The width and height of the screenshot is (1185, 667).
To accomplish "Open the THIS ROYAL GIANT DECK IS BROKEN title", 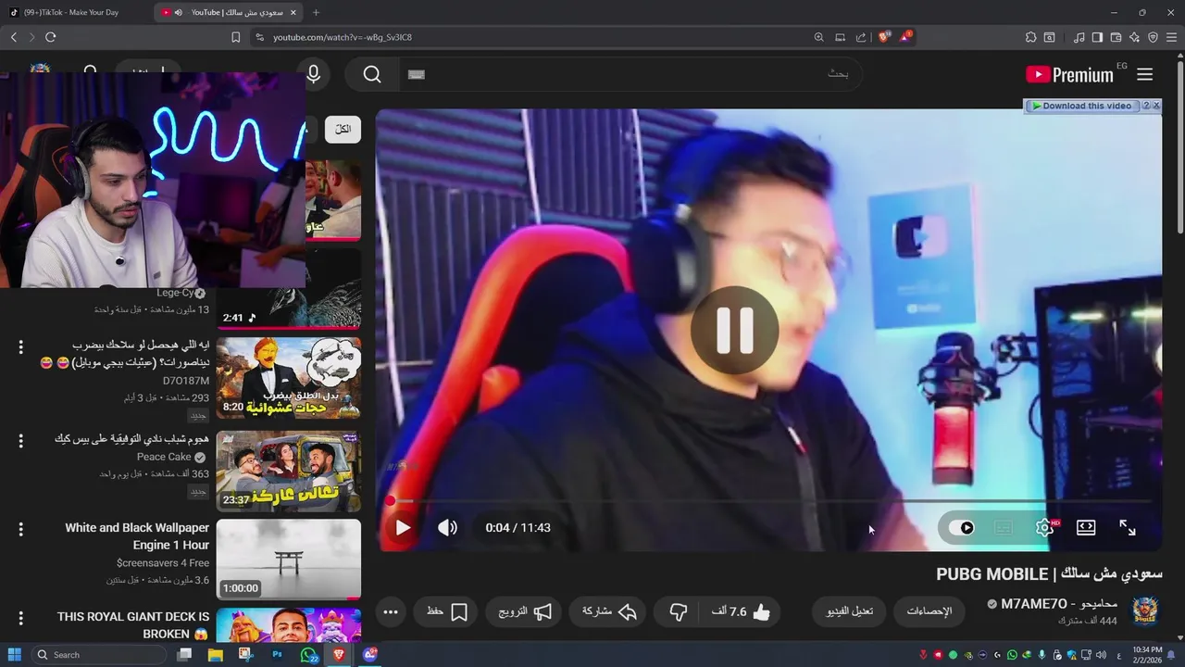I will pos(133,625).
